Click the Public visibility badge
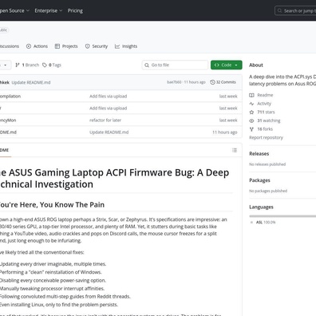316x316 pixels. point(4,30)
